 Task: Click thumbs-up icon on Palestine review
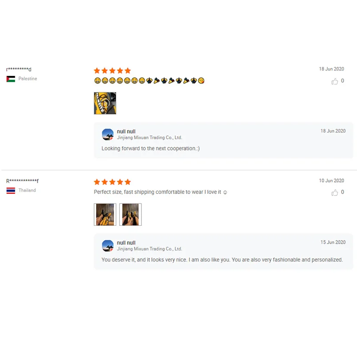tap(334, 81)
